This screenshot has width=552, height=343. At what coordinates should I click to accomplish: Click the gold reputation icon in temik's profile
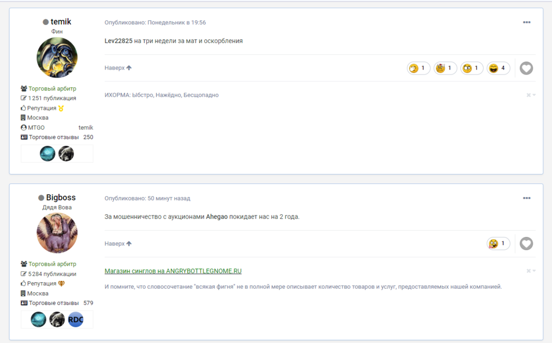coord(61,108)
